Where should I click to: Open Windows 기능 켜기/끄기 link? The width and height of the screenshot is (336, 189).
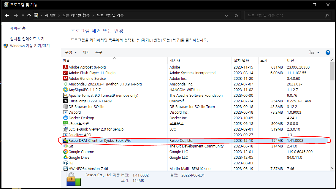click(30, 46)
